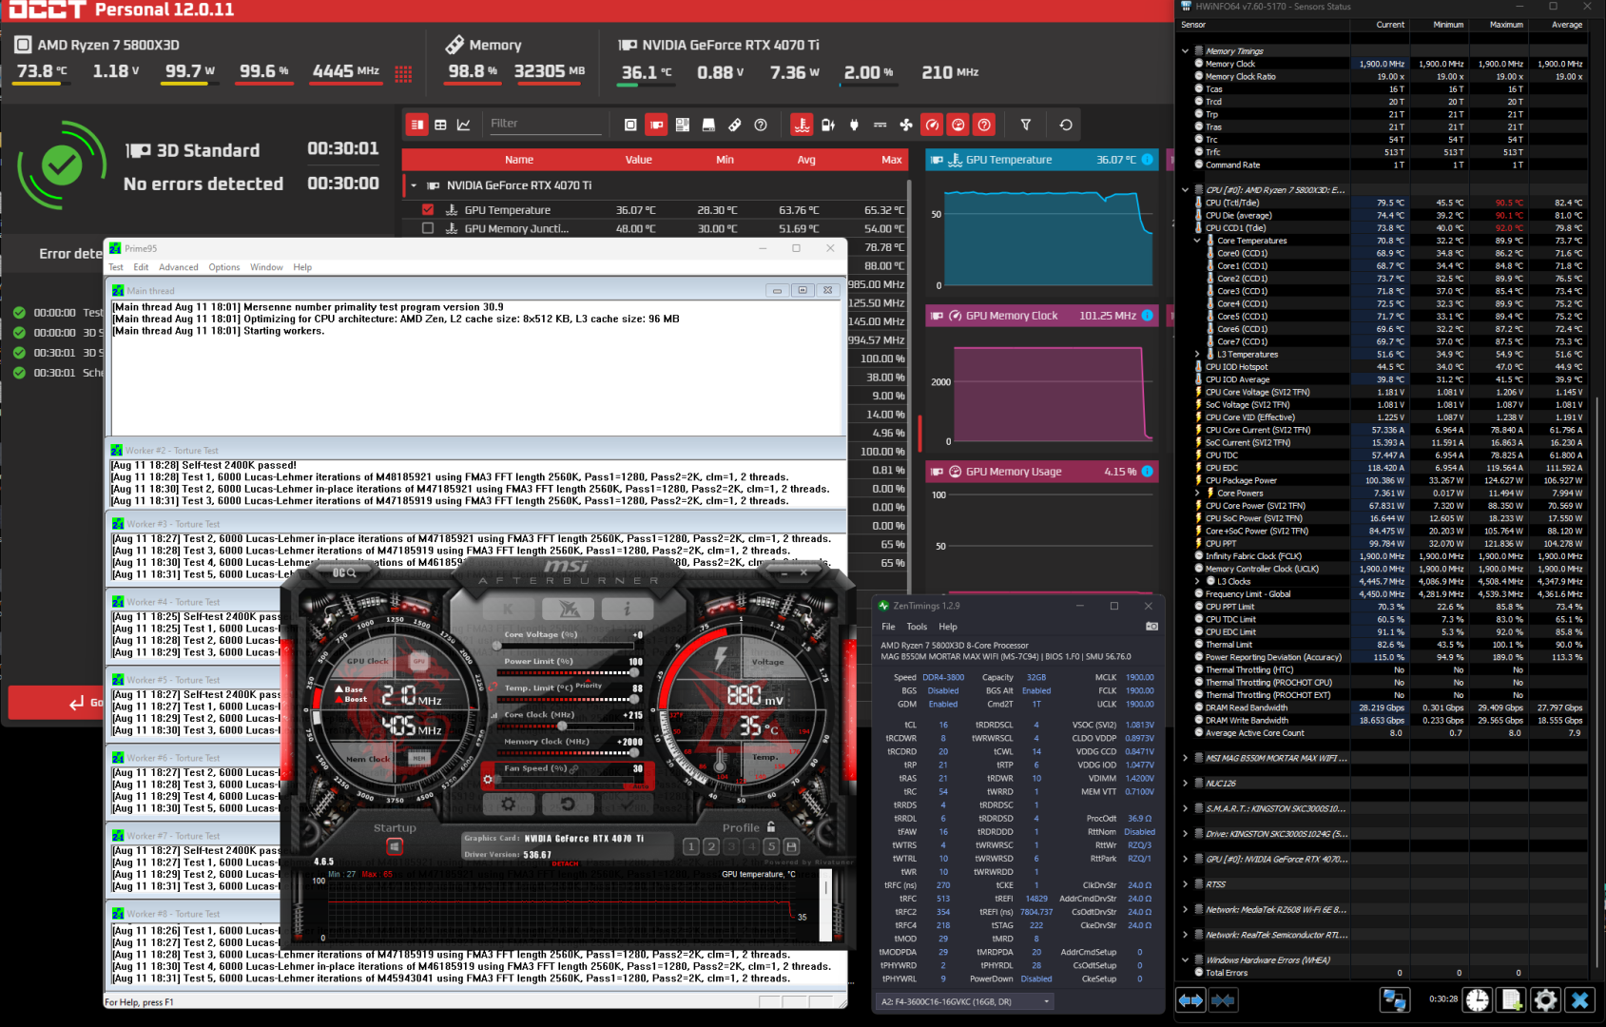Expand S.M.A.R.T. KINGSTON sensor group
The image size is (1606, 1027).
pos(1185,808)
